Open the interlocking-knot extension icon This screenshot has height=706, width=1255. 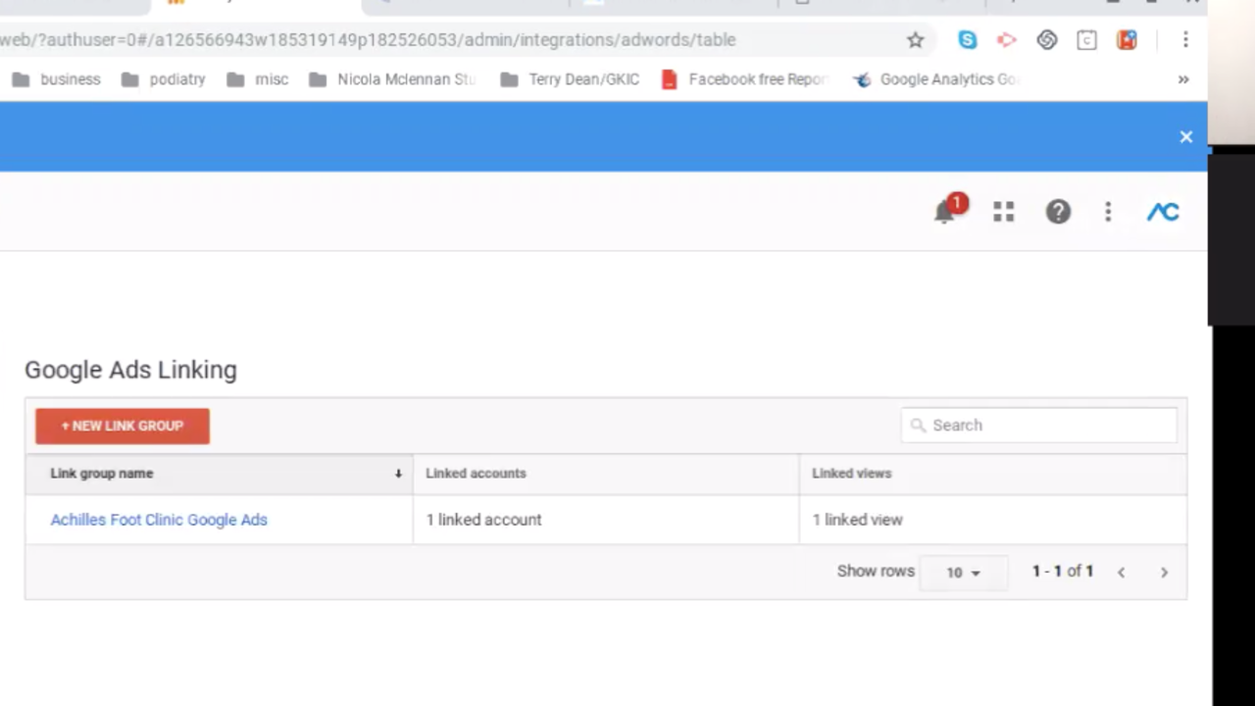pyautogui.click(x=1047, y=40)
